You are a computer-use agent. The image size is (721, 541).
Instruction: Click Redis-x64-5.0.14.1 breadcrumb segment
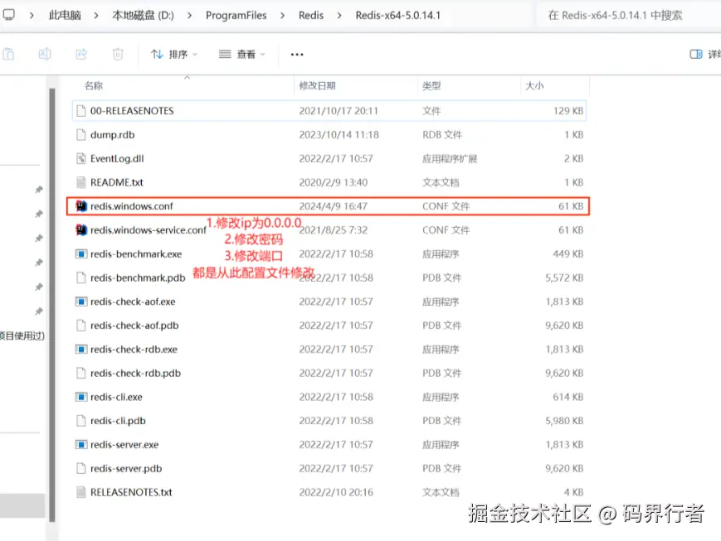397,15
